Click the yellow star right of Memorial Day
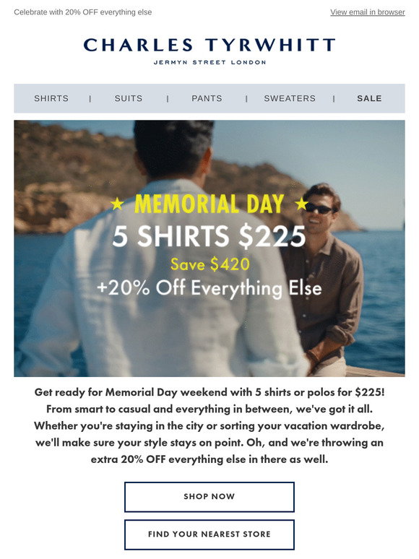The height and width of the screenshot is (559, 419). coord(301,204)
